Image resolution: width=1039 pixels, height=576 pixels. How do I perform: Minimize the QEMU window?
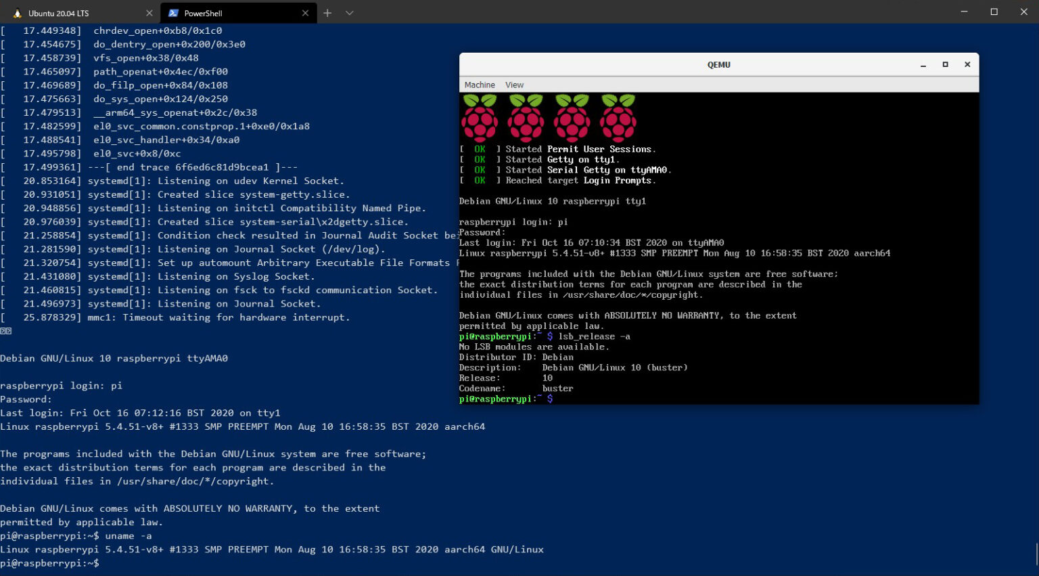923,65
